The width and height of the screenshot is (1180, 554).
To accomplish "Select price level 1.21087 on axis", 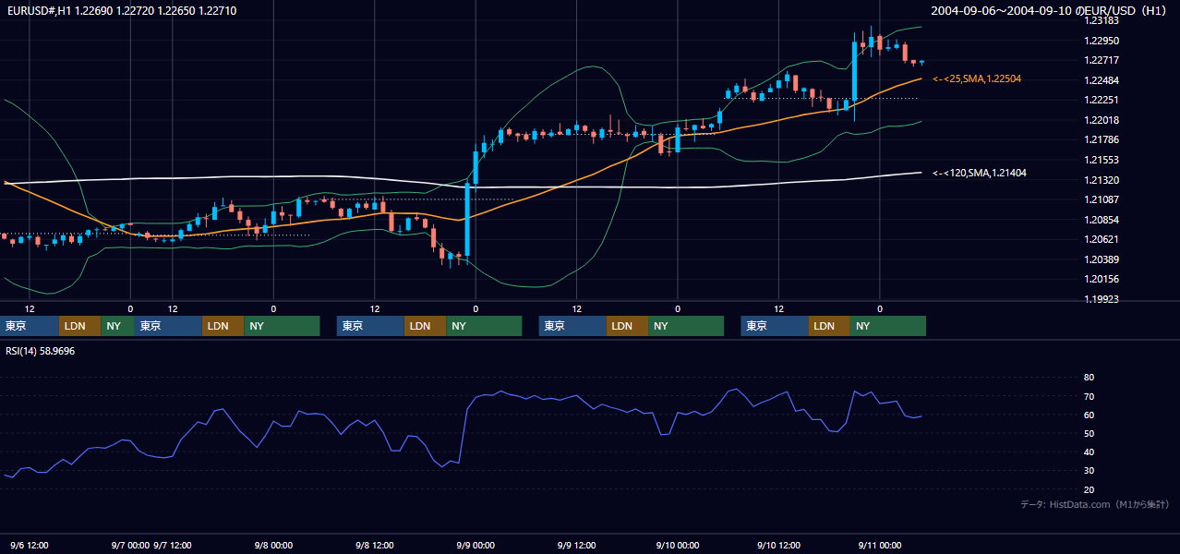I will 1102,199.
